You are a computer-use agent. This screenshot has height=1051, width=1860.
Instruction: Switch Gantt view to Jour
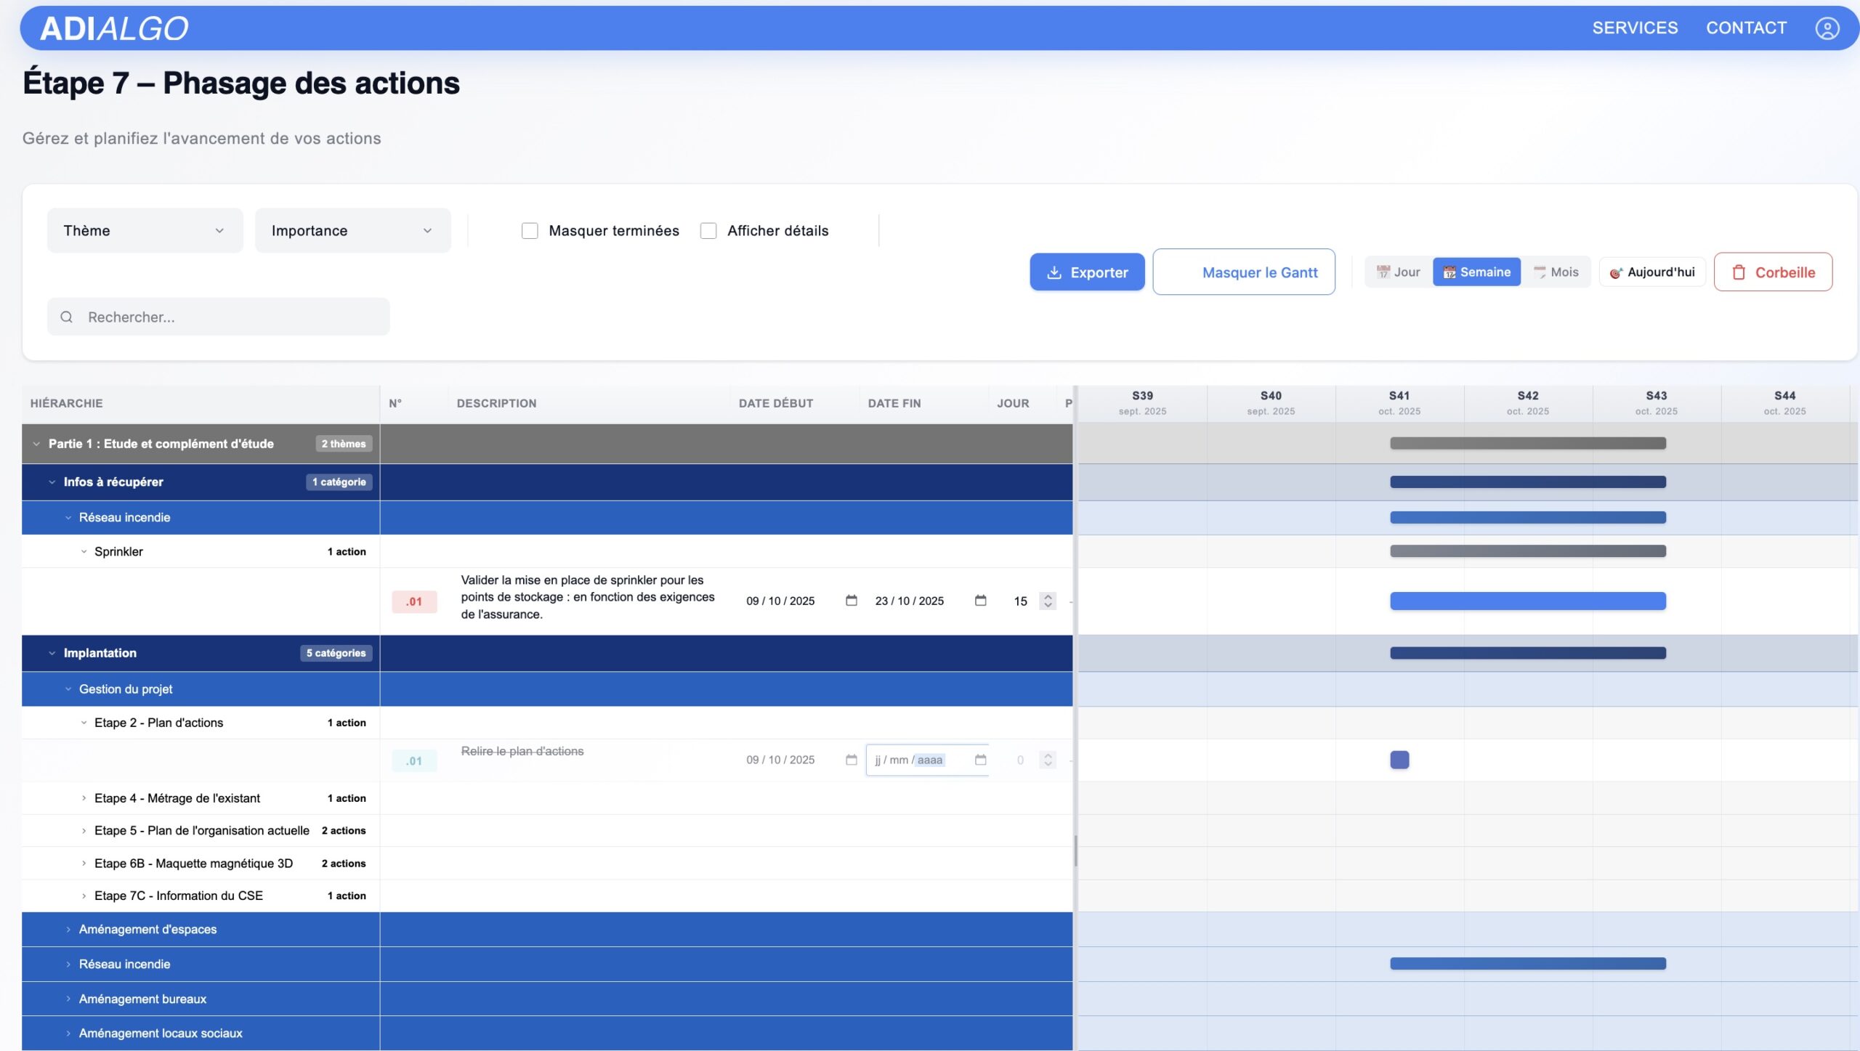[x=1398, y=272]
